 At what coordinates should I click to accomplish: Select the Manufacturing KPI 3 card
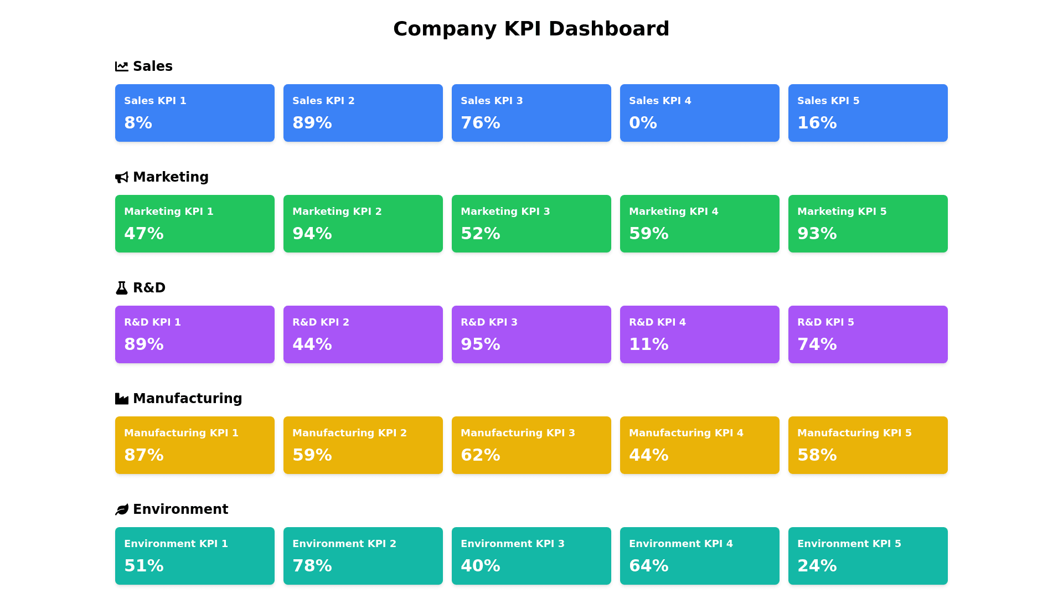click(531, 445)
